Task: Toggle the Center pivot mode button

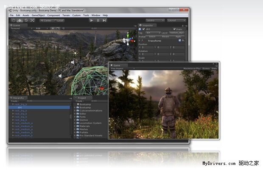Action: (46, 20)
